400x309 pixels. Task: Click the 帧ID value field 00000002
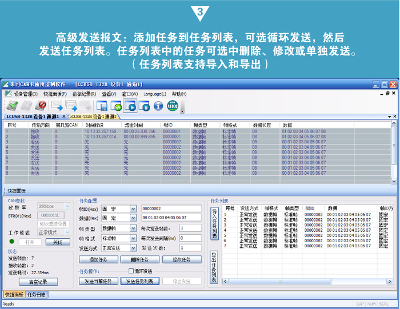[171, 208]
